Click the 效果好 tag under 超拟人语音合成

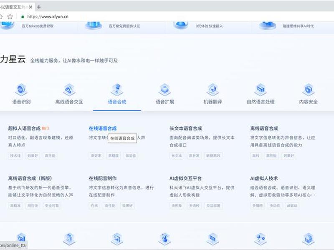[33, 155]
